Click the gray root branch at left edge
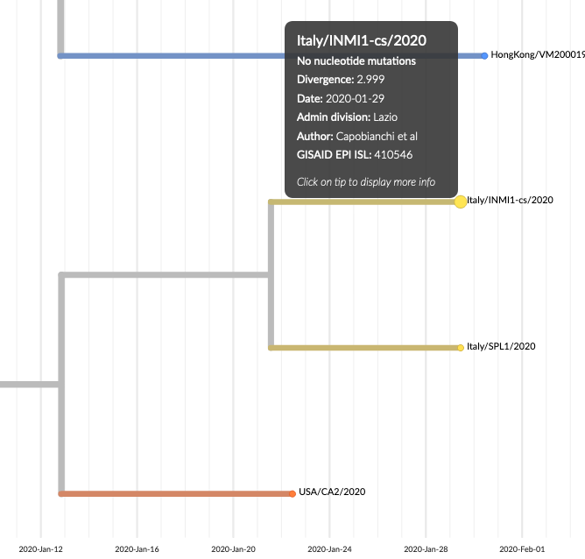This screenshot has width=585, height=559. (x=26, y=384)
